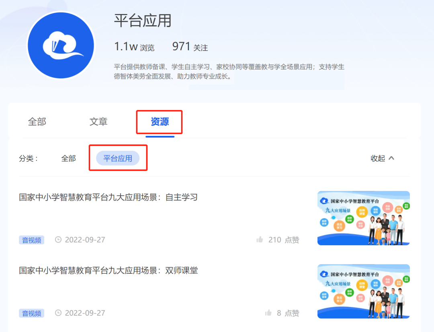This screenshot has width=434, height=332.
Task: Collapse the filters with 收起 chevron
Action: point(382,158)
